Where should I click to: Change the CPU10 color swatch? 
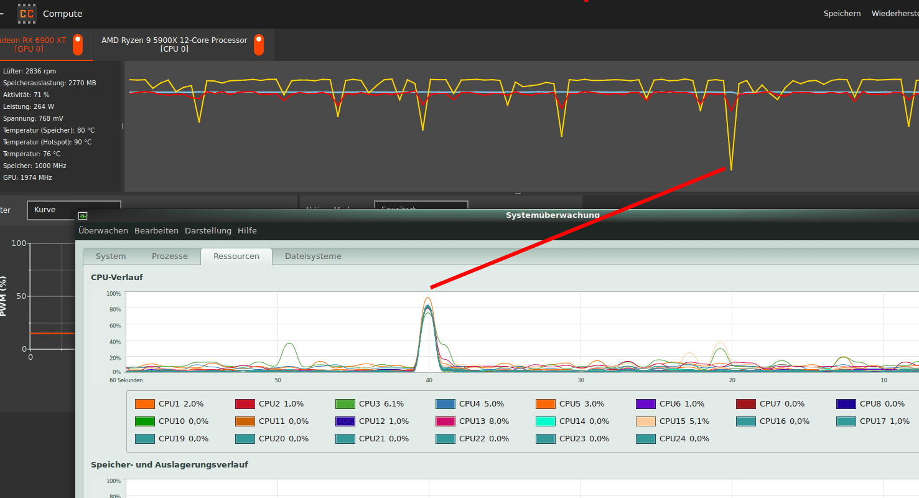click(x=145, y=421)
